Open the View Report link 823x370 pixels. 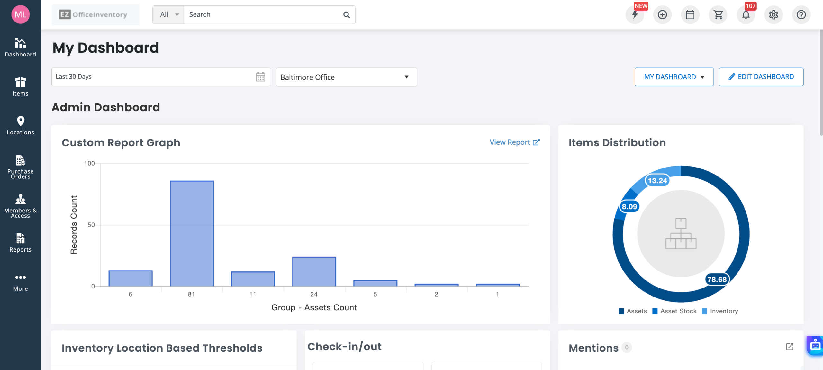[x=514, y=142]
